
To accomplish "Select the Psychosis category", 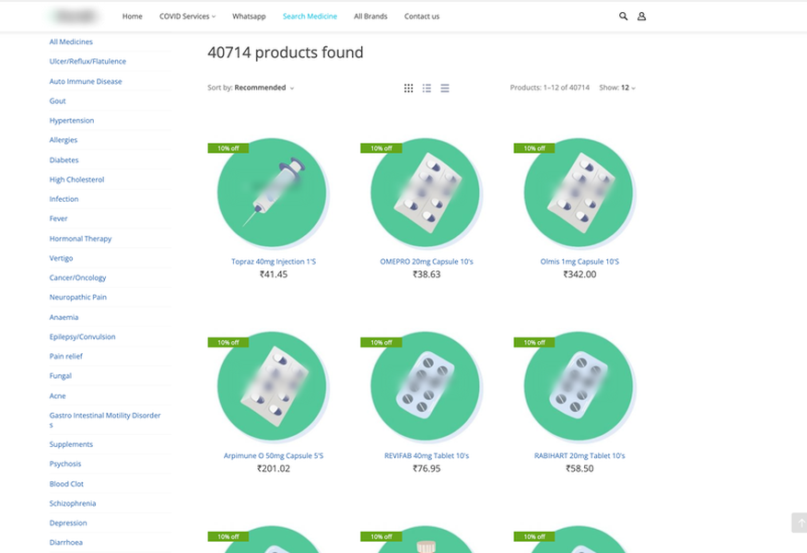I will point(65,465).
